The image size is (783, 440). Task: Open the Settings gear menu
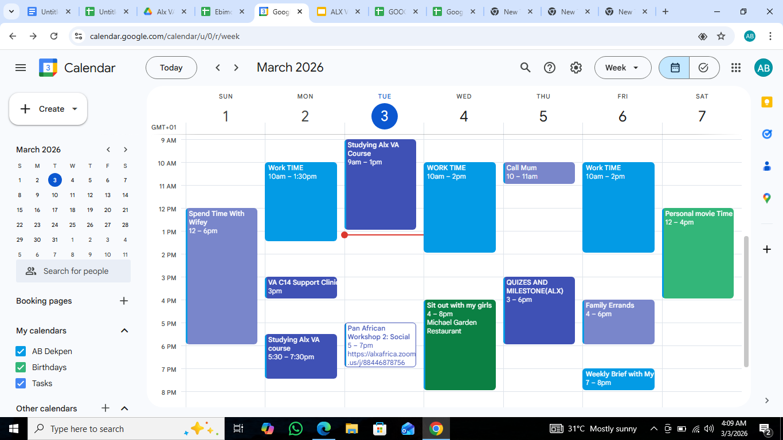(x=576, y=68)
